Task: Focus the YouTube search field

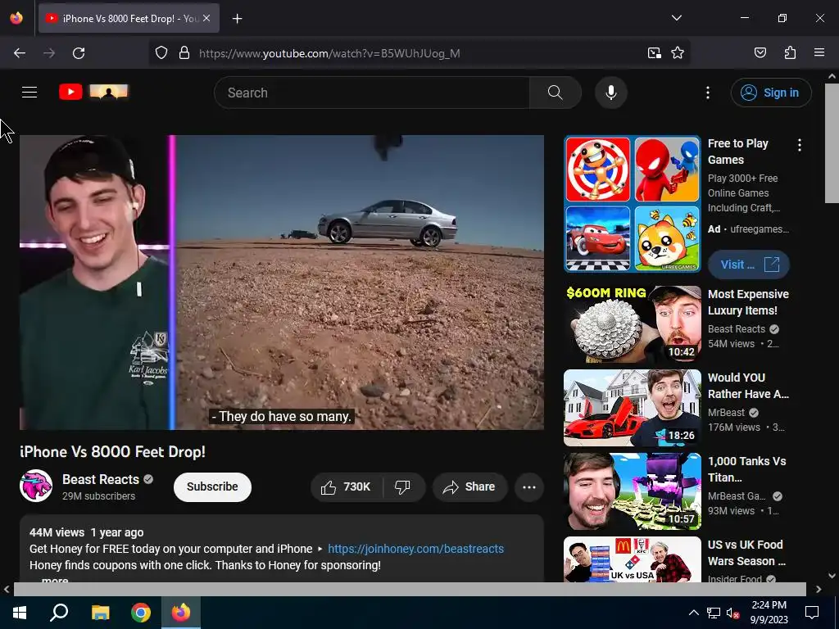Action: (372, 93)
